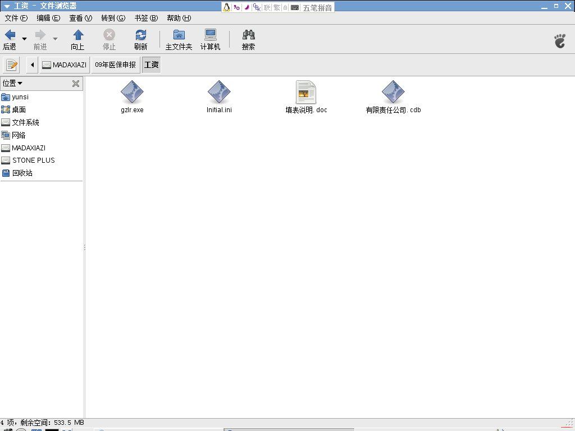Refresh the folder with 刷新 icon
Screen dimensions: 575x431
[141, 35]
